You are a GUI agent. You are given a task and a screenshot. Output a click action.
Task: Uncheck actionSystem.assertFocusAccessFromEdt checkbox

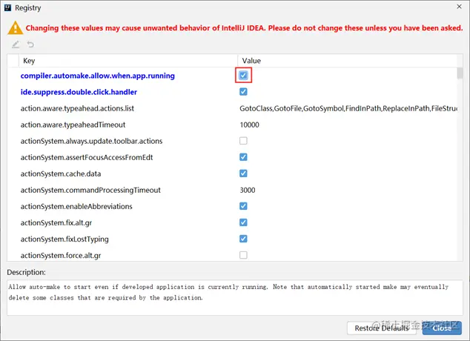243,157
